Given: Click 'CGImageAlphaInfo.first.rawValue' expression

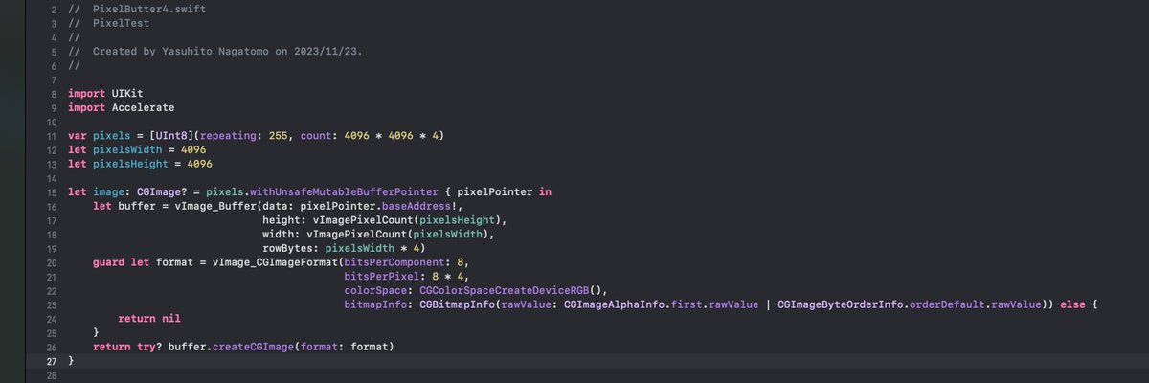Looking at the screenshot, I should click(663, 304).
